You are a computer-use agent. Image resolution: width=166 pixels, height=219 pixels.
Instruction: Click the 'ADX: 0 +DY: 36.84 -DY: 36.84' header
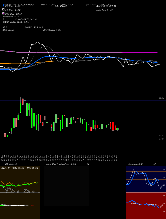pyautogui.click(x=20, y=168)
